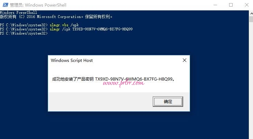Click the PowerShell icon in the title bar
The image size is (253, 139).
click(x=5, y=5)
